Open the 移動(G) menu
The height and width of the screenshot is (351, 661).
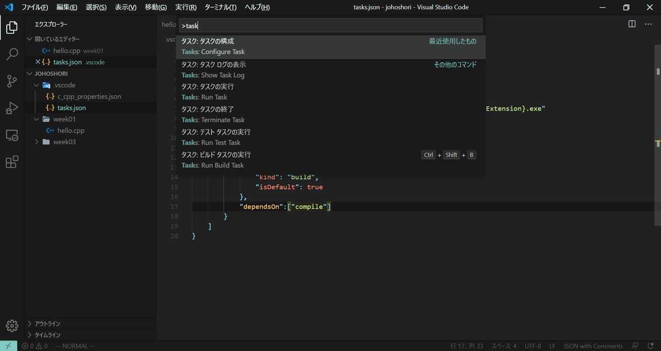(156, 7)
